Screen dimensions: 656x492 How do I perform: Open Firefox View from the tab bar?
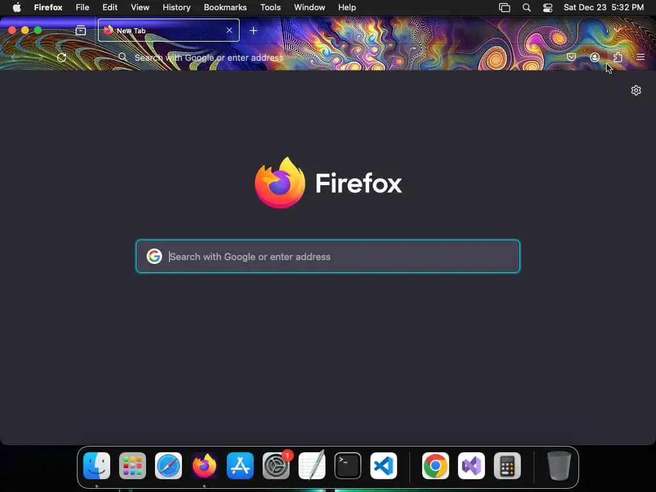coord(81,31)
